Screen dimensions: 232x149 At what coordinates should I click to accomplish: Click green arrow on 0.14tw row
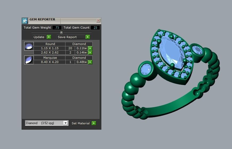click(x=90, y=53)
